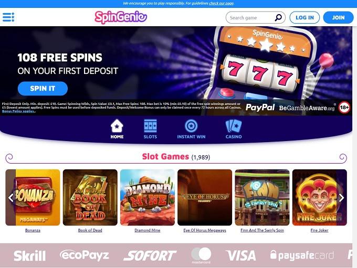Open the Slots reel icon
Screen dimensions: 357x268
150,126
